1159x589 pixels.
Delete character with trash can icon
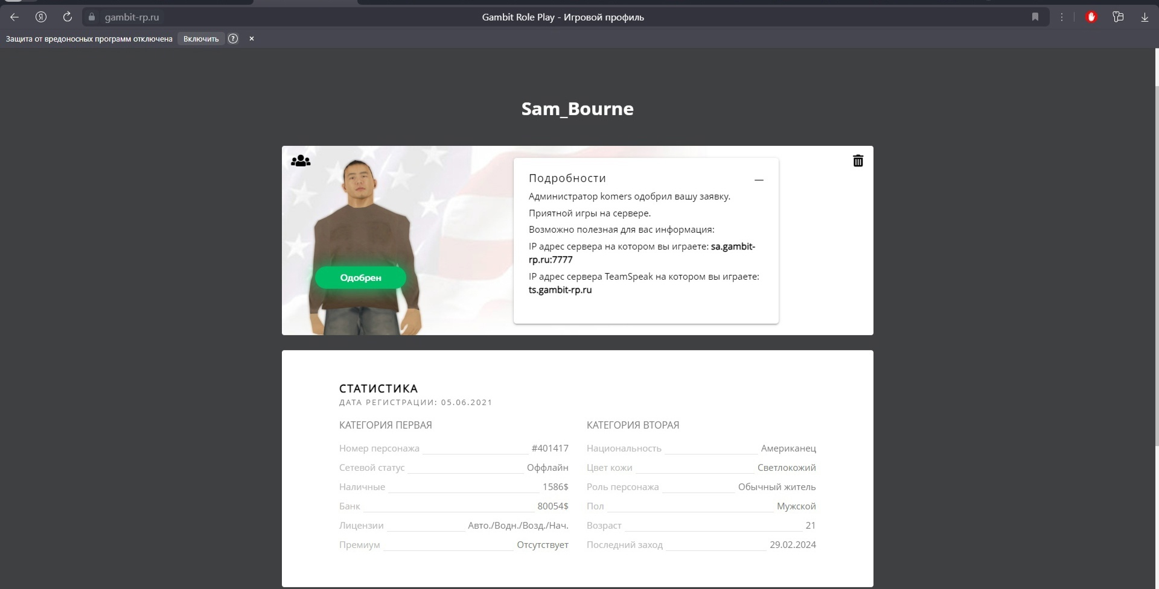tap(858, 161)
